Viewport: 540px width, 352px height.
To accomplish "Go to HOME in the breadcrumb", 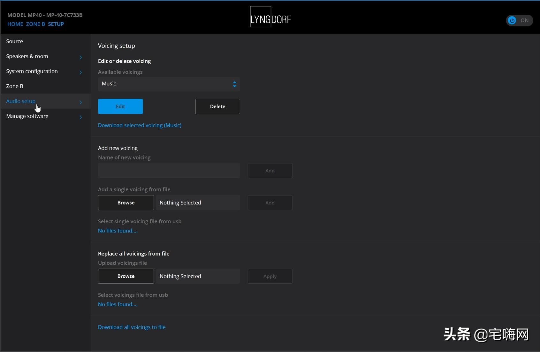I will pyautogui.click(x=15, y=24).
